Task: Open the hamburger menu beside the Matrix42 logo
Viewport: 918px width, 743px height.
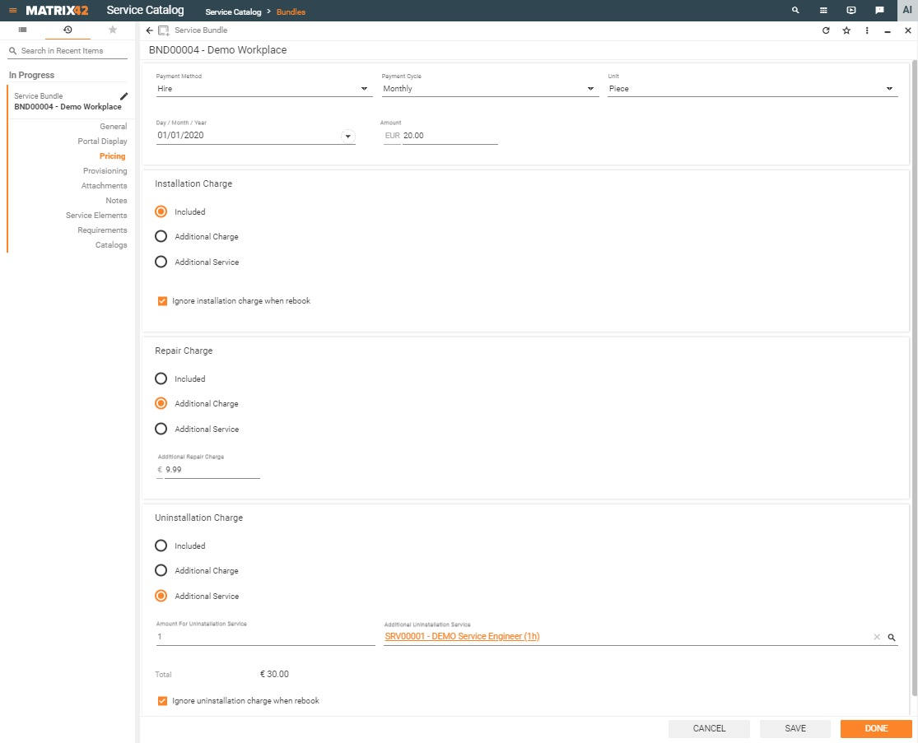Action: click(12, 11)
